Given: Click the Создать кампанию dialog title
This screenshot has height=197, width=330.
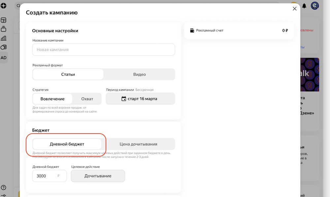Looking at the screenshot, I should (52, 12).
